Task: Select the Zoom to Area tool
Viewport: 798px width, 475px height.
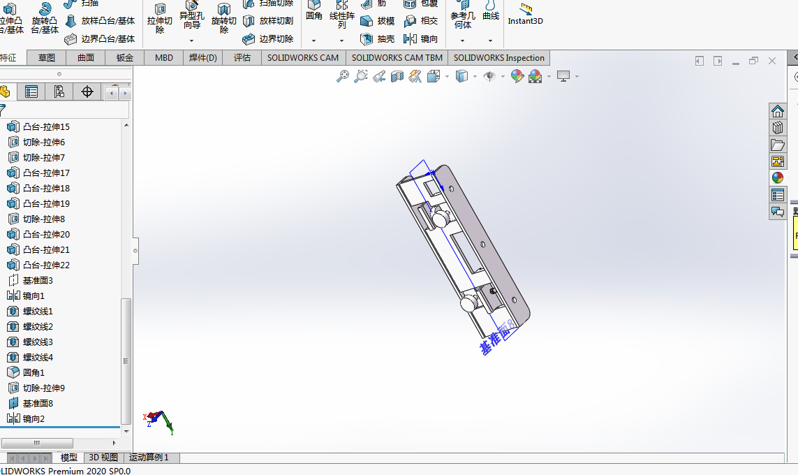Action: 361,76
